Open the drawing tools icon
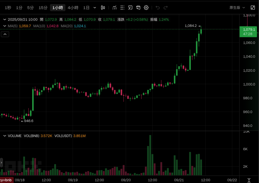This screenshot has height=183, width=259. [130, 8]
